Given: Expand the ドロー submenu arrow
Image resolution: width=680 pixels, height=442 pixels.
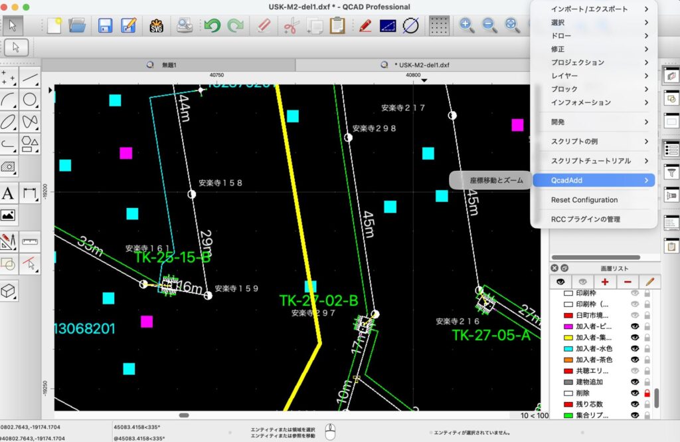Looking at the screenshot, I should (x=646, y=36).
